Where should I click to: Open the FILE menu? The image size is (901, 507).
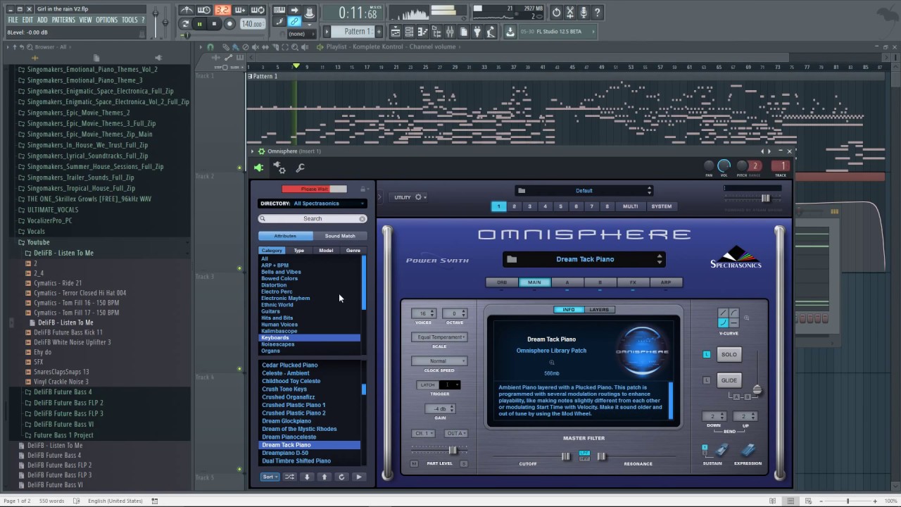point(13,20)
